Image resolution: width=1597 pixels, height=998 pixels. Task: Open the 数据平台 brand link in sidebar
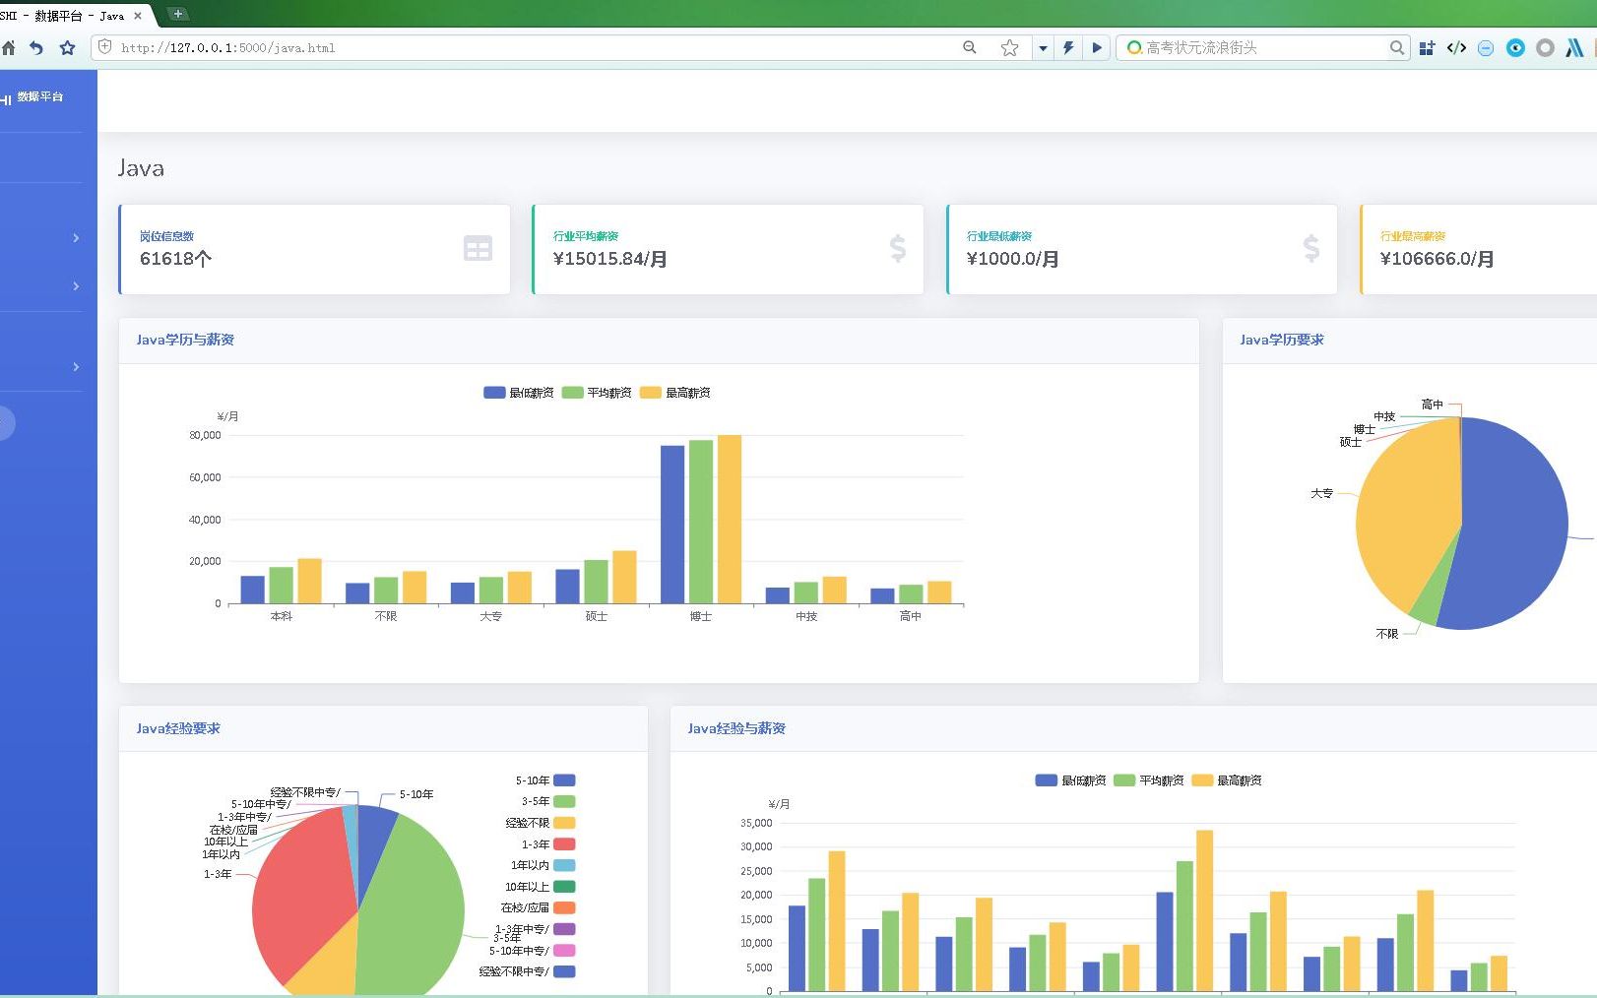32,97
